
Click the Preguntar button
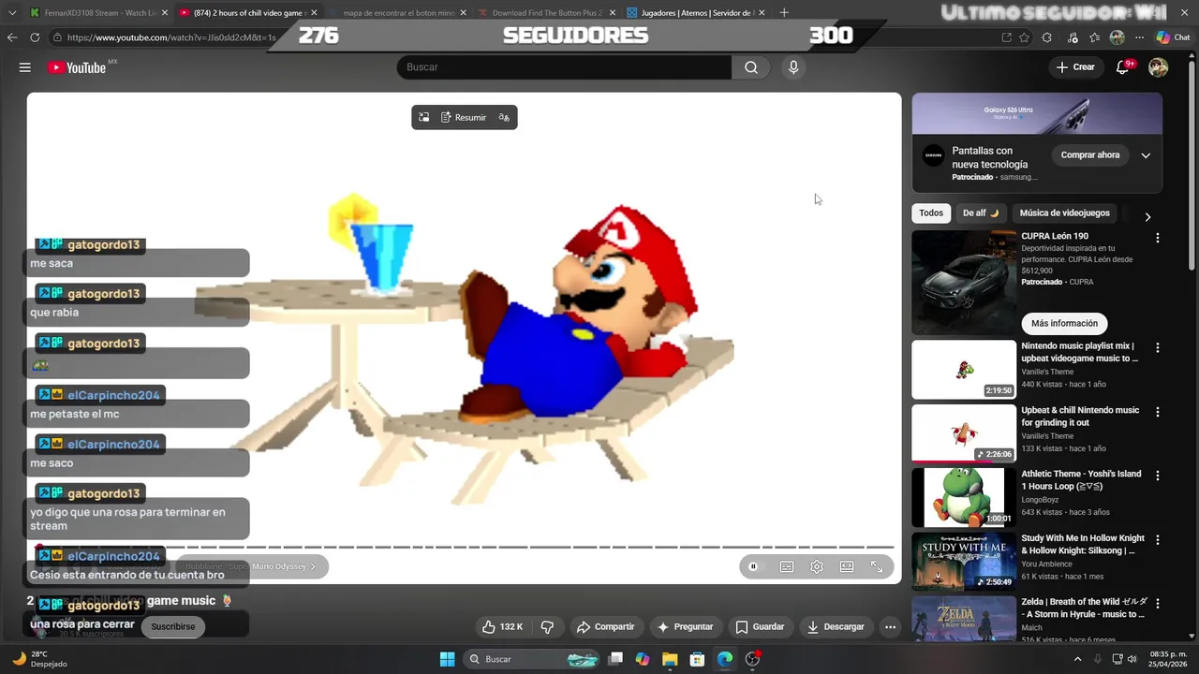[685, 626]
